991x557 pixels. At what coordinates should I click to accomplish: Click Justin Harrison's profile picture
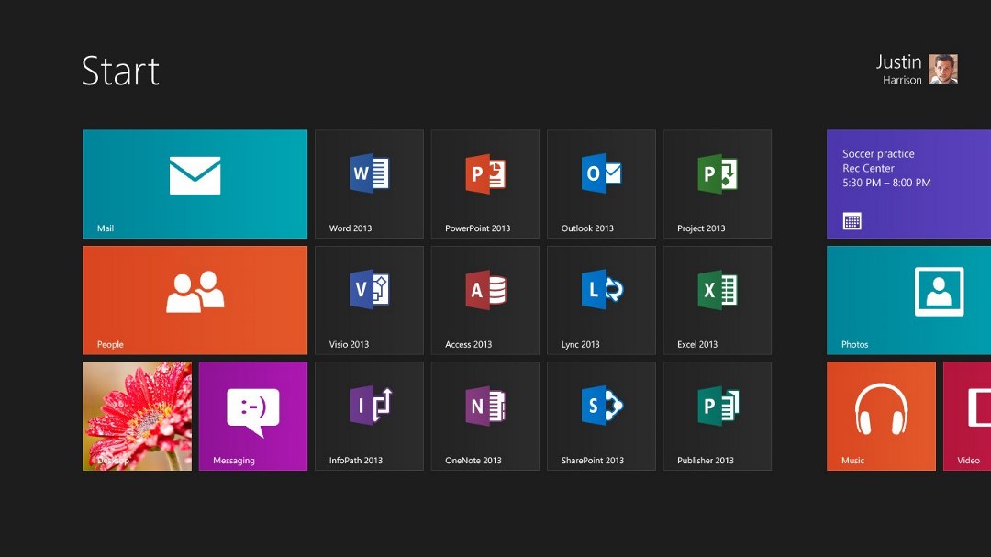[944, 69]
